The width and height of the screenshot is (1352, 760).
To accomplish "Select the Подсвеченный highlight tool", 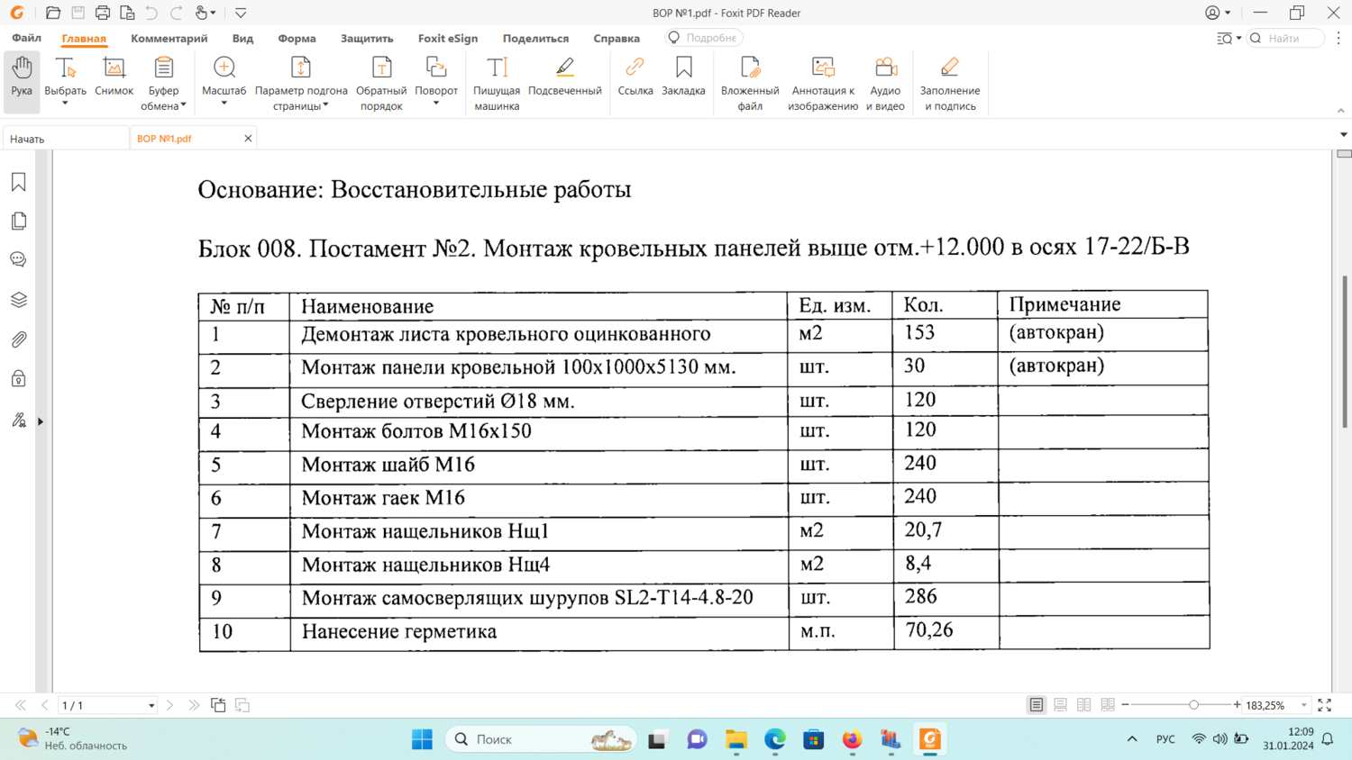I will pos(564,77).
